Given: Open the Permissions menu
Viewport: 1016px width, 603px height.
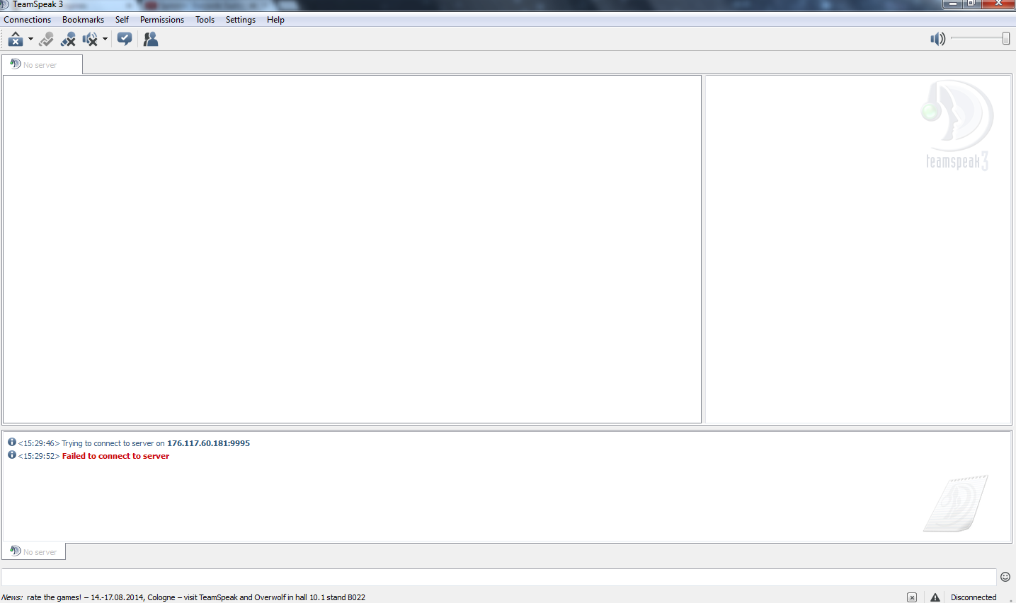Looking at the screenshot, I should [162, 20].
